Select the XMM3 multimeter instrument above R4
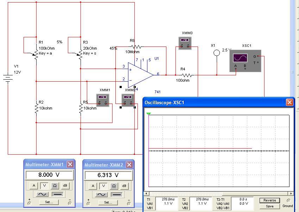 185,43
